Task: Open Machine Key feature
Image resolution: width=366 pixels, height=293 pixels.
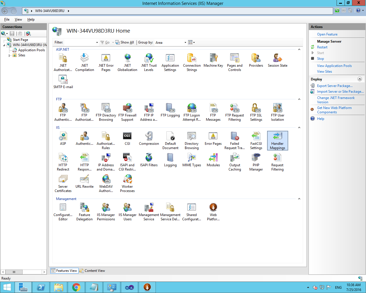Action: [213, 60]
